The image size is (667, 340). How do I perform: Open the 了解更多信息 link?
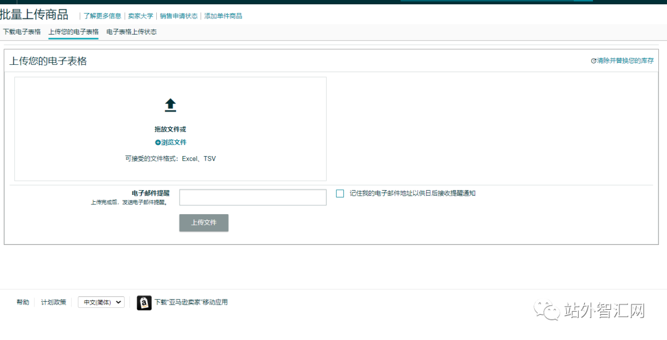pos(102,16)
